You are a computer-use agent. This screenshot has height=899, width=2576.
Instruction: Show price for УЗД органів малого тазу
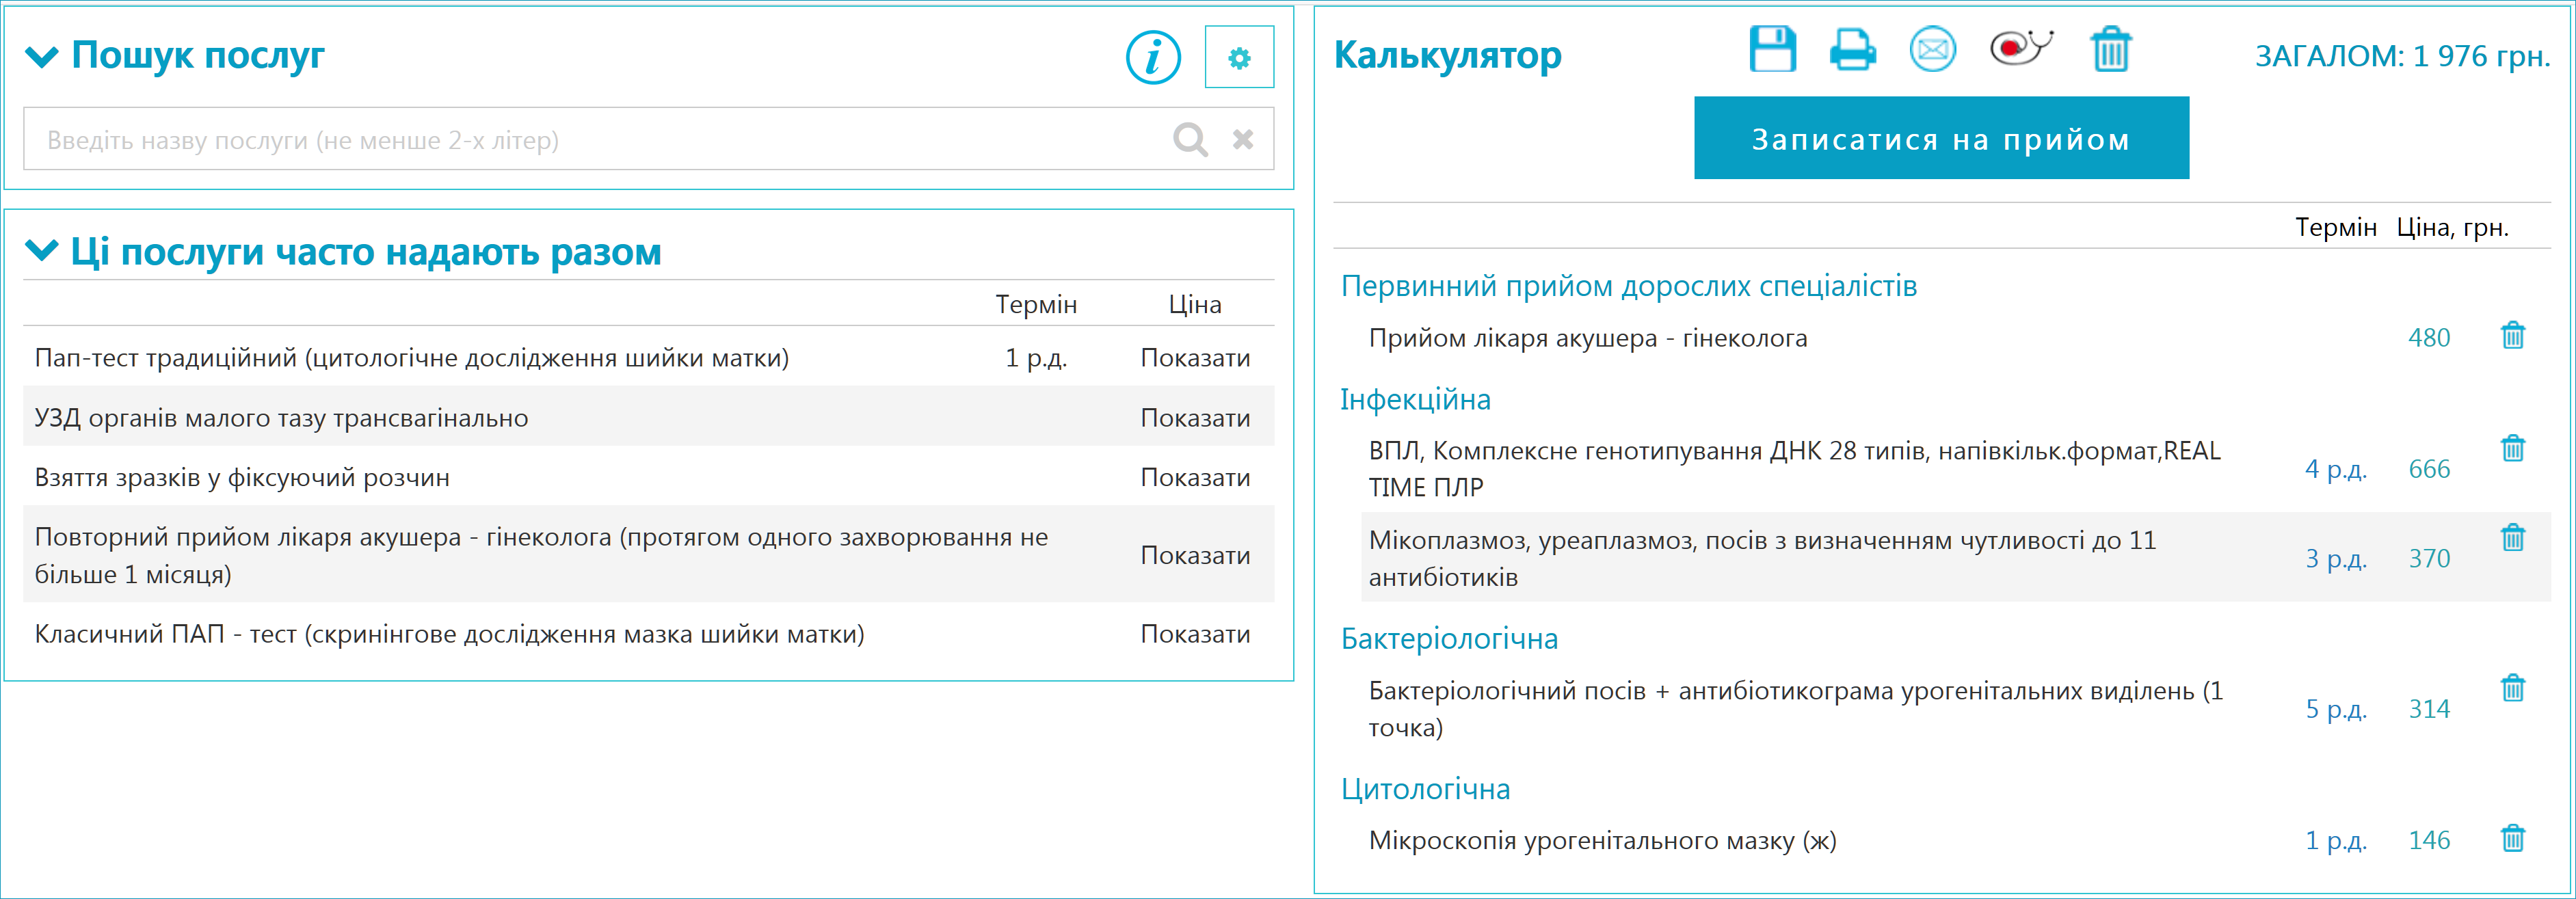tap(1195, 418)
